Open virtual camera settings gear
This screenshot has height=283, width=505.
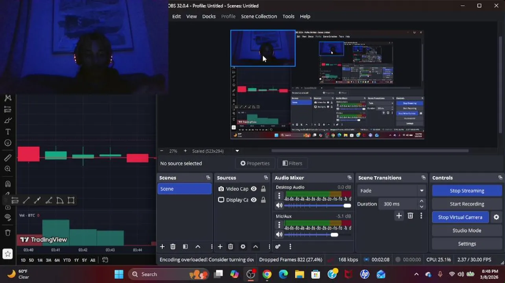point(496,217)
